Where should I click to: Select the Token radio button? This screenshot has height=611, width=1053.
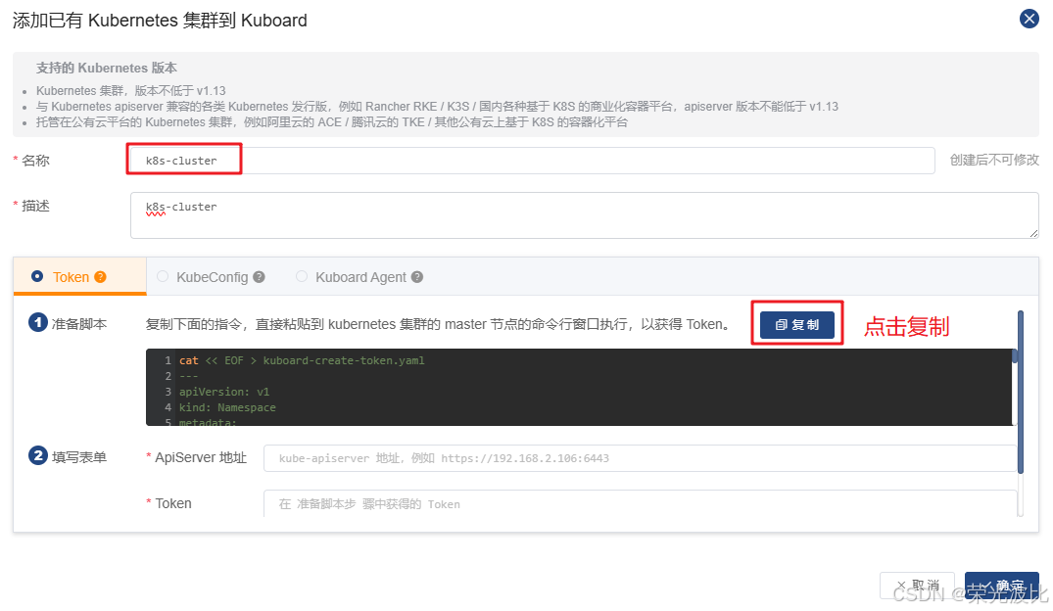(37, 276)
